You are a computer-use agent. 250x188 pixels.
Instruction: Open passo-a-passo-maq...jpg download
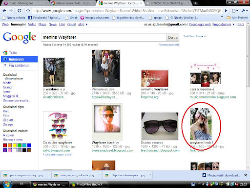click(x=24, y=175)
